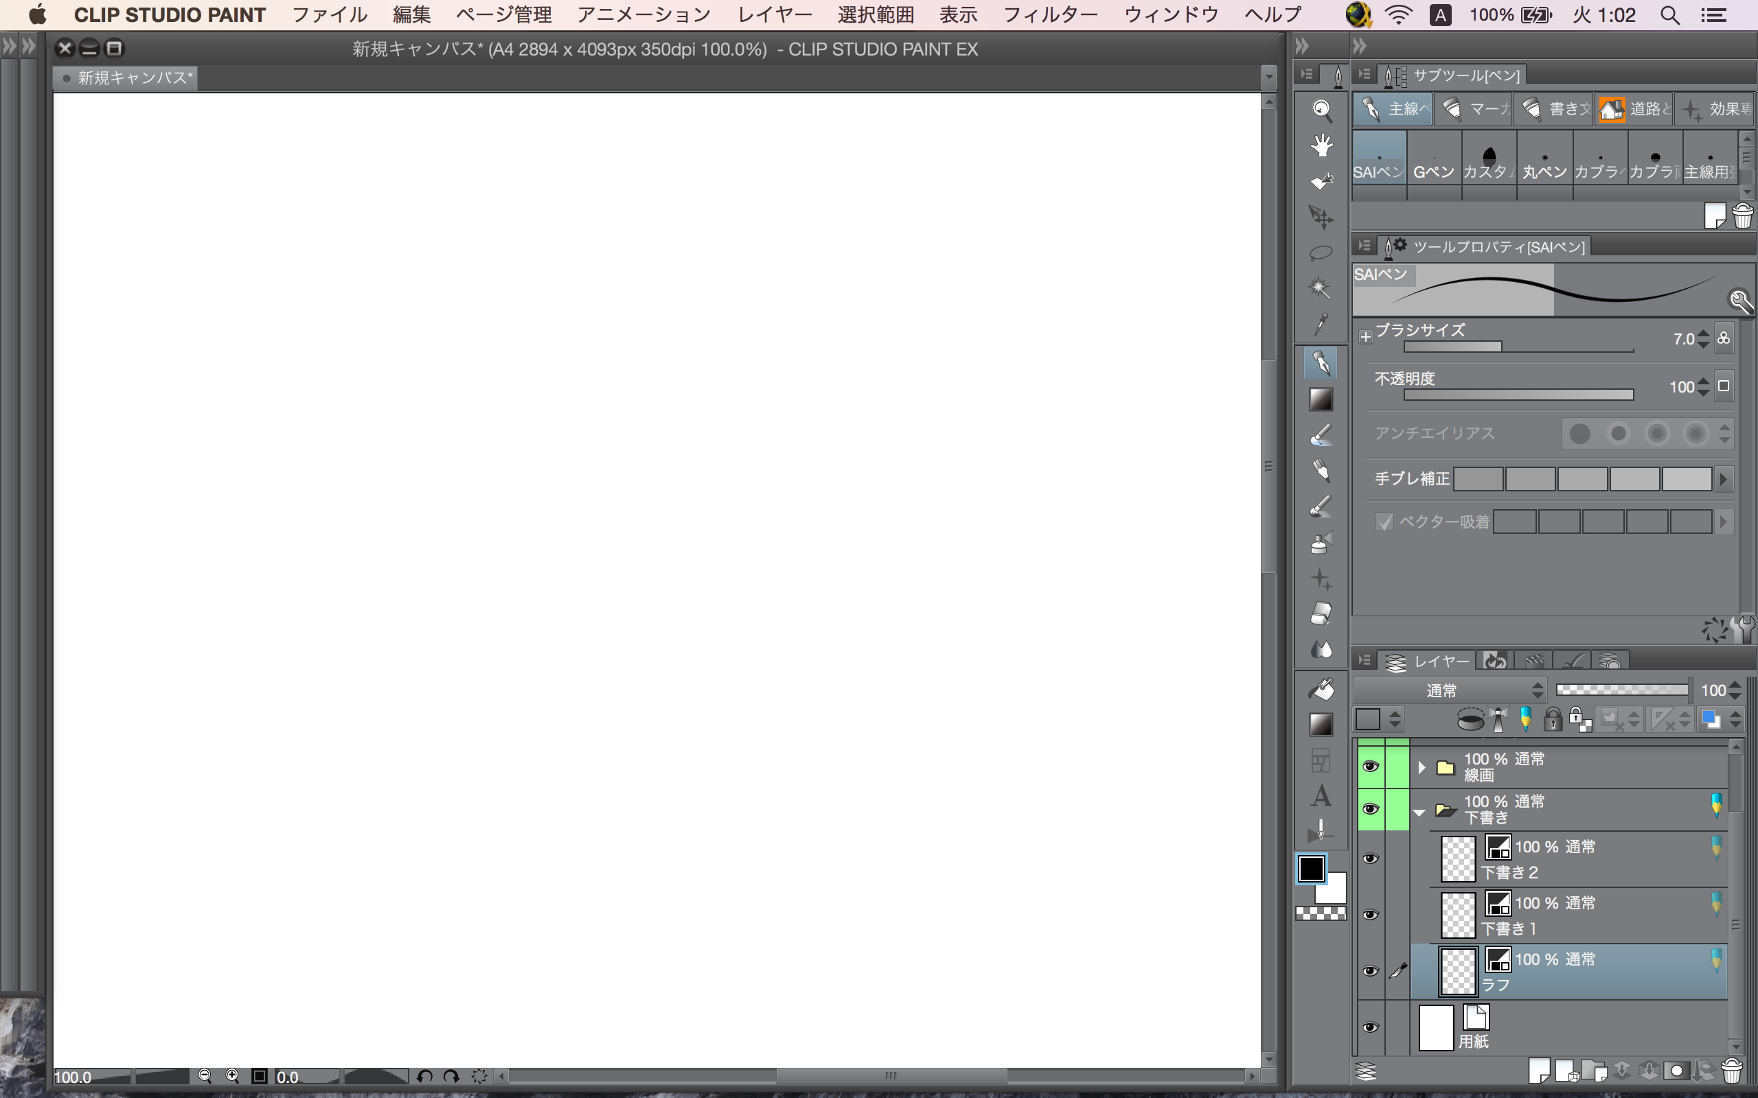Toggle visibility of 用紙 paper layer
Viewport: 1758px width, 1098px height.
point(1370,1027)
